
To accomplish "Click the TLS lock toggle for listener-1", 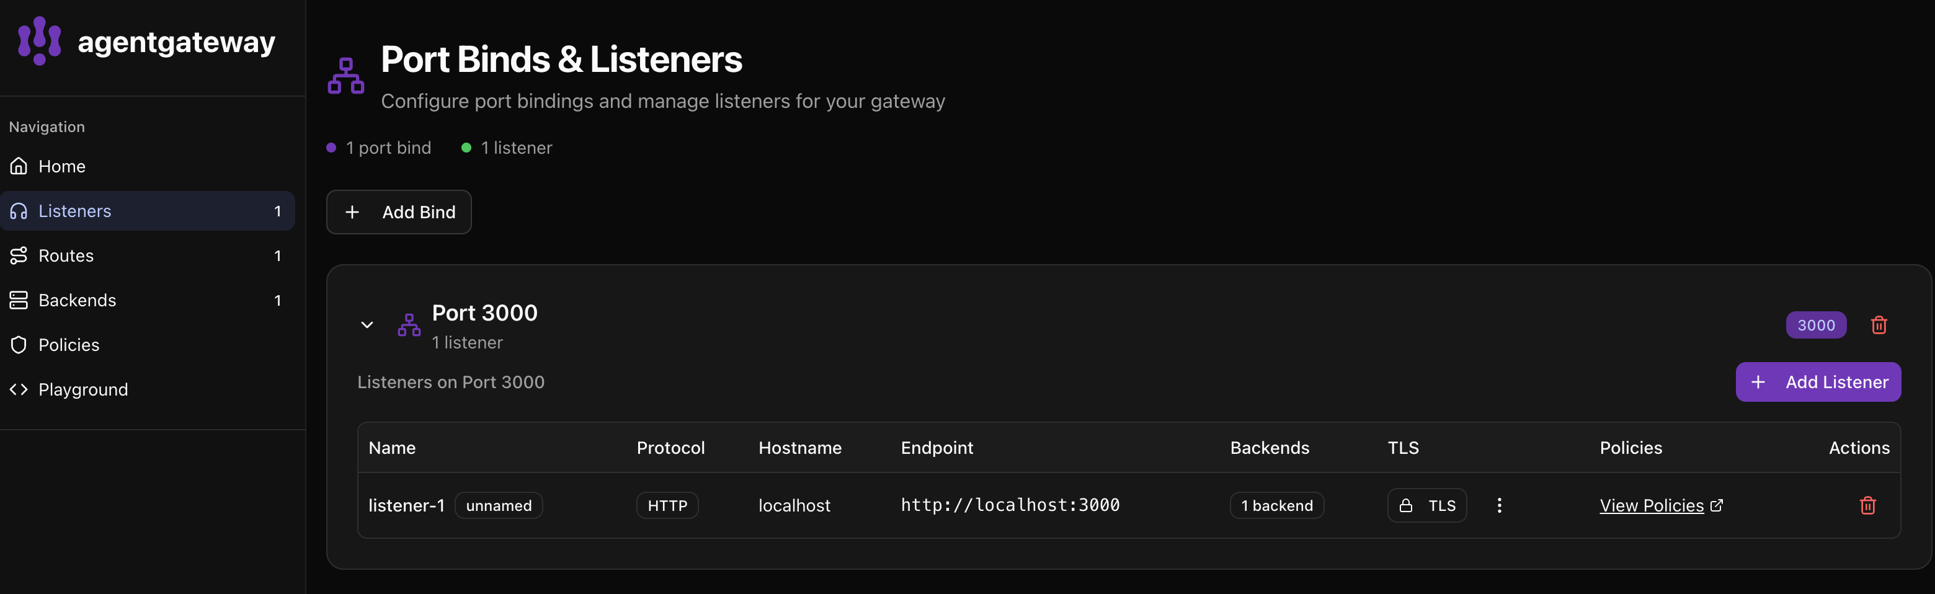I will pyautogui.click(x=1426, y=505).
